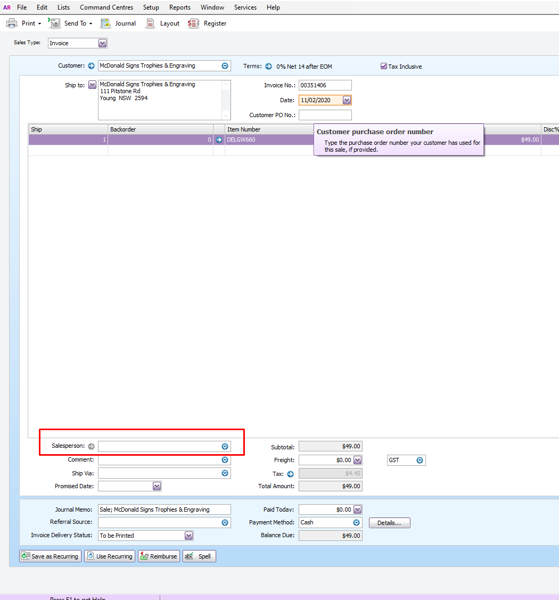Click the item detail arrow beside DELGW660

click(x=219, y=139)
